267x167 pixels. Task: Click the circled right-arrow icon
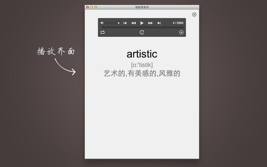(181, 32)
